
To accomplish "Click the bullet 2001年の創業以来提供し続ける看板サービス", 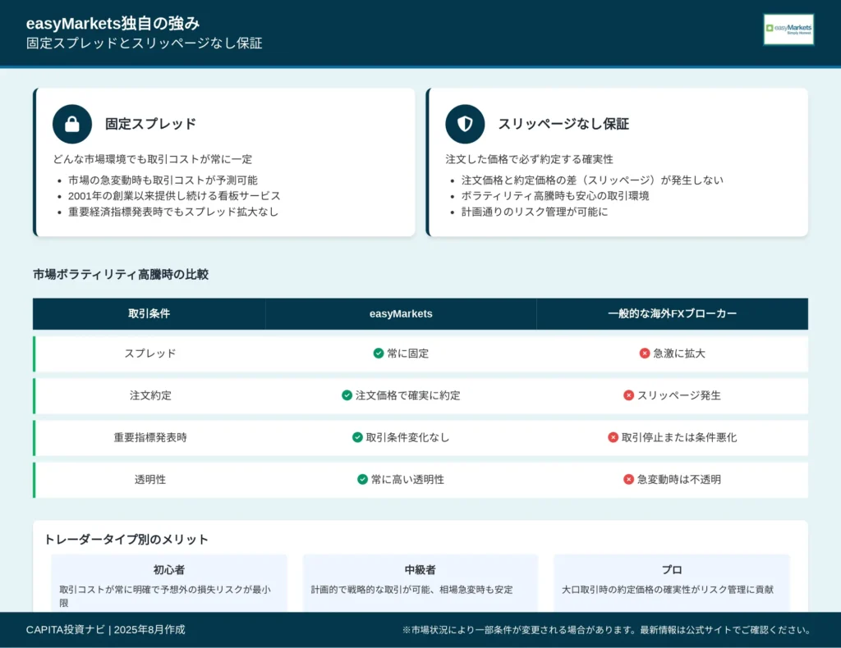I will (174, 196).
